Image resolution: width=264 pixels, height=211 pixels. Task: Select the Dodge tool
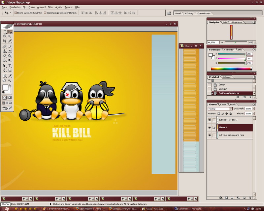(x=10, y=60)
